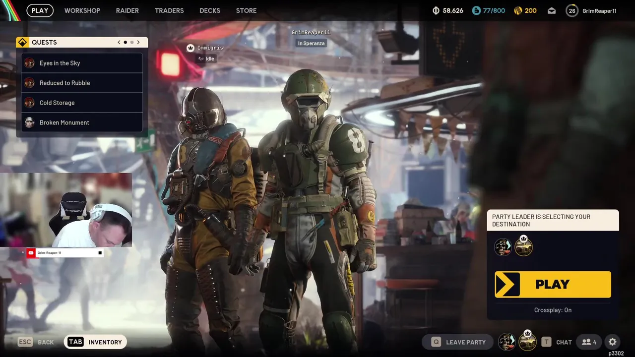The width and height of the screenshot is (635, 357).
Task: Click the LEAVE PARTY button
Action: [x=458, y=342]
